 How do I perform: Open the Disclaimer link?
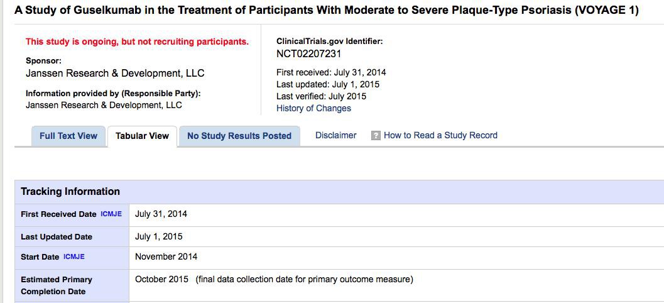335,135
